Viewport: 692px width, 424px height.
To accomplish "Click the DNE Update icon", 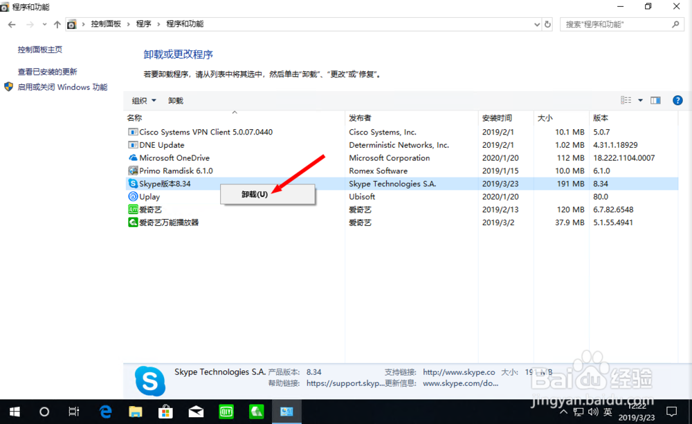I will tap(133, 145).
